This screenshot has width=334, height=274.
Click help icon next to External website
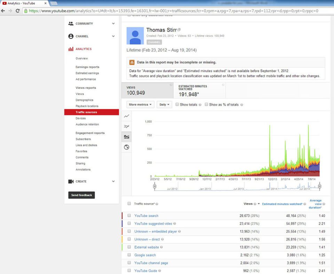point(161,247)
